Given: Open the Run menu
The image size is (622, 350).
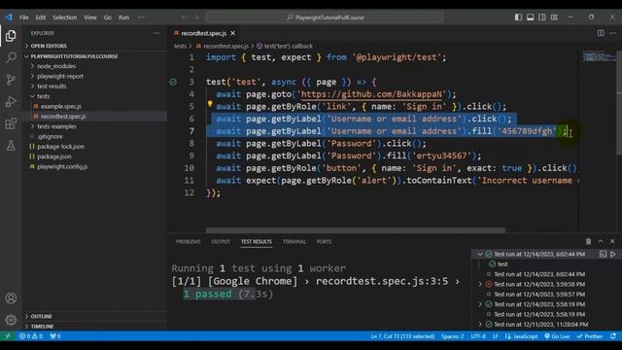Looking at the screenshot, I should (x=123, y=17).
